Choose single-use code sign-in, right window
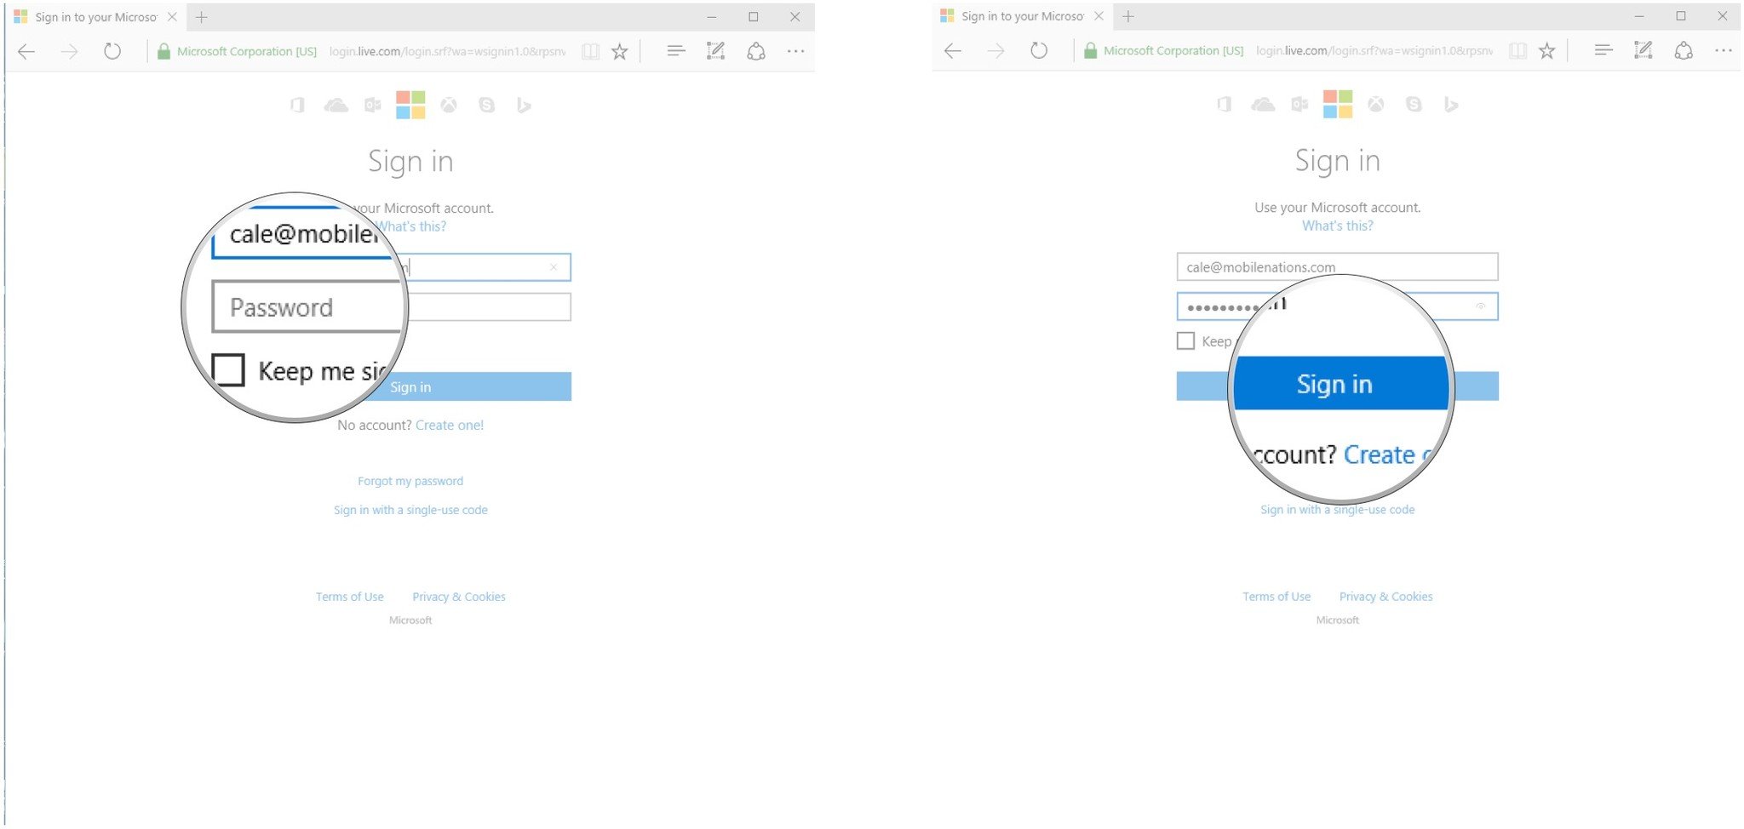The image size is (1744, 829). [x=1338, y=510]
